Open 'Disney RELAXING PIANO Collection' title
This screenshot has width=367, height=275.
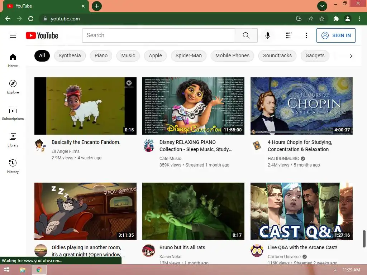point(196,146)
